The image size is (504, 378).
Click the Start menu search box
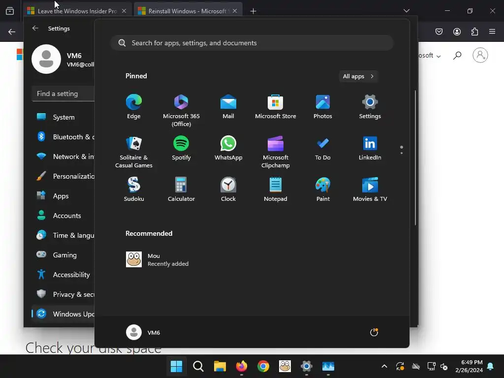252,43
